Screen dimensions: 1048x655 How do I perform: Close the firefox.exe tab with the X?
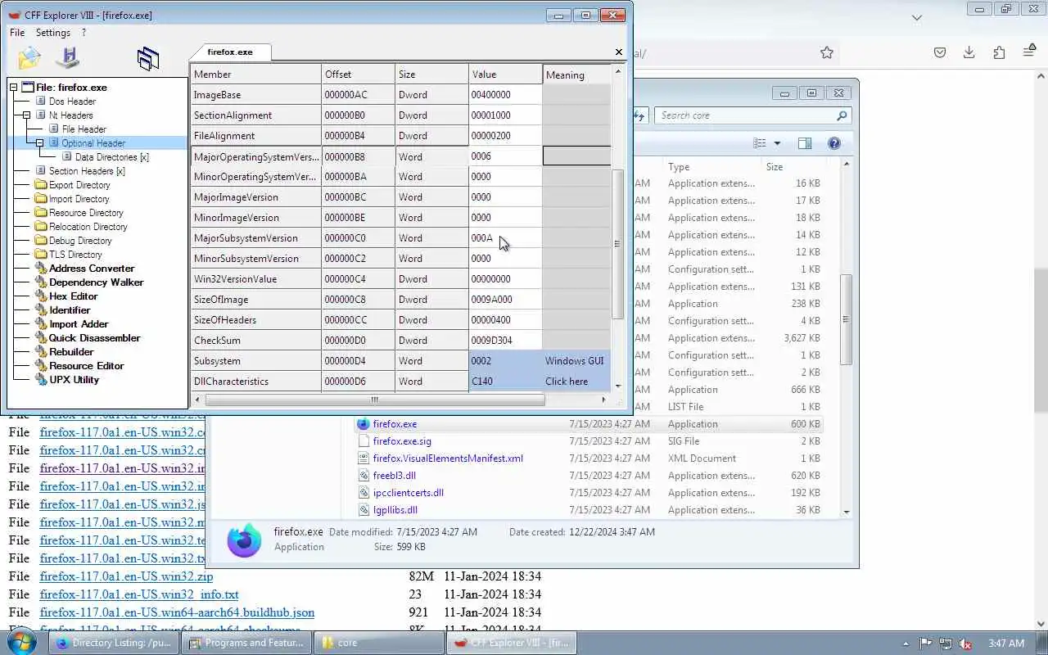click(x=619, y=52)
